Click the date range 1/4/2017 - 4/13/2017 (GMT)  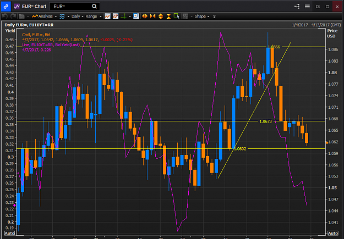point(316,25)
